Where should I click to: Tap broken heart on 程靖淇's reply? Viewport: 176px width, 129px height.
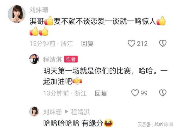[x=163, y=93]
